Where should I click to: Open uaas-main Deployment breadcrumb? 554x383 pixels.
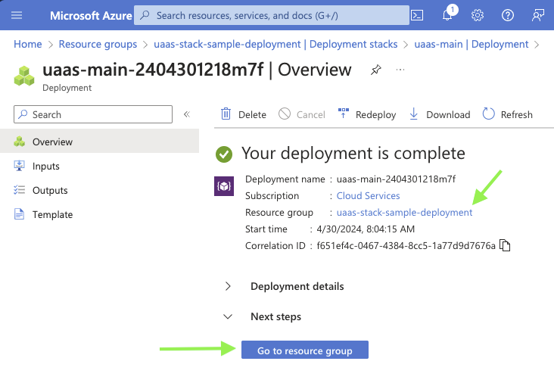(472, 44)
